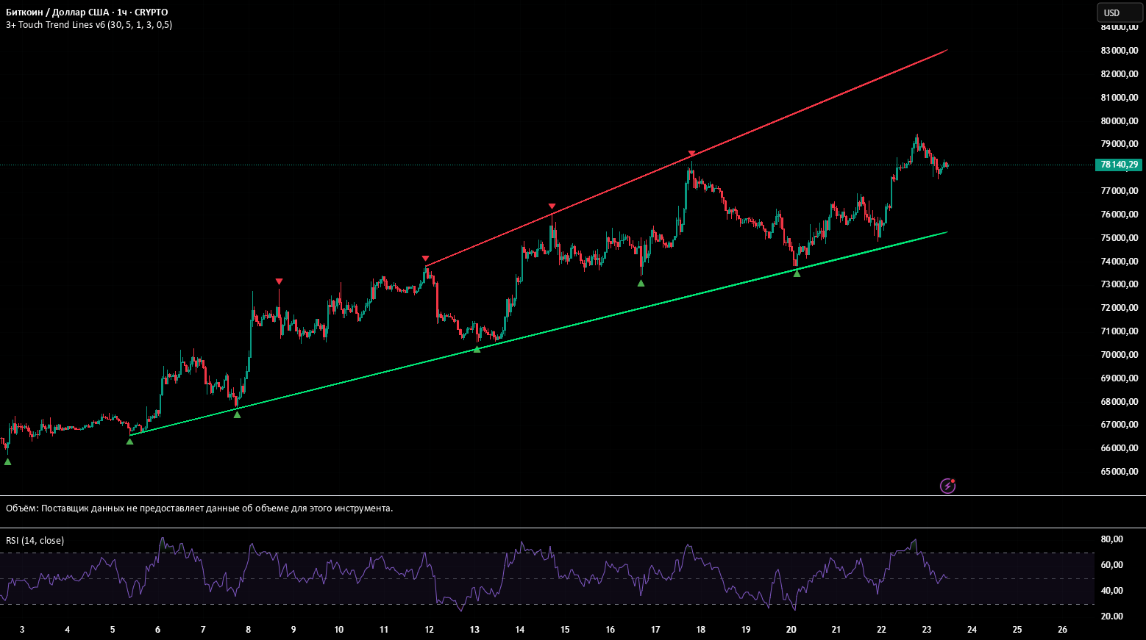Click the red down-triangle at upper trend line end near 18
Image resolution: width=1146 pixels, height=640 pixels.
pyautogui.click(x=691, y=154)
